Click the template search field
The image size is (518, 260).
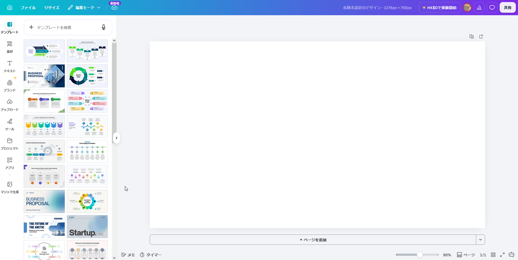pyautogui.click(x=68, y=27)
